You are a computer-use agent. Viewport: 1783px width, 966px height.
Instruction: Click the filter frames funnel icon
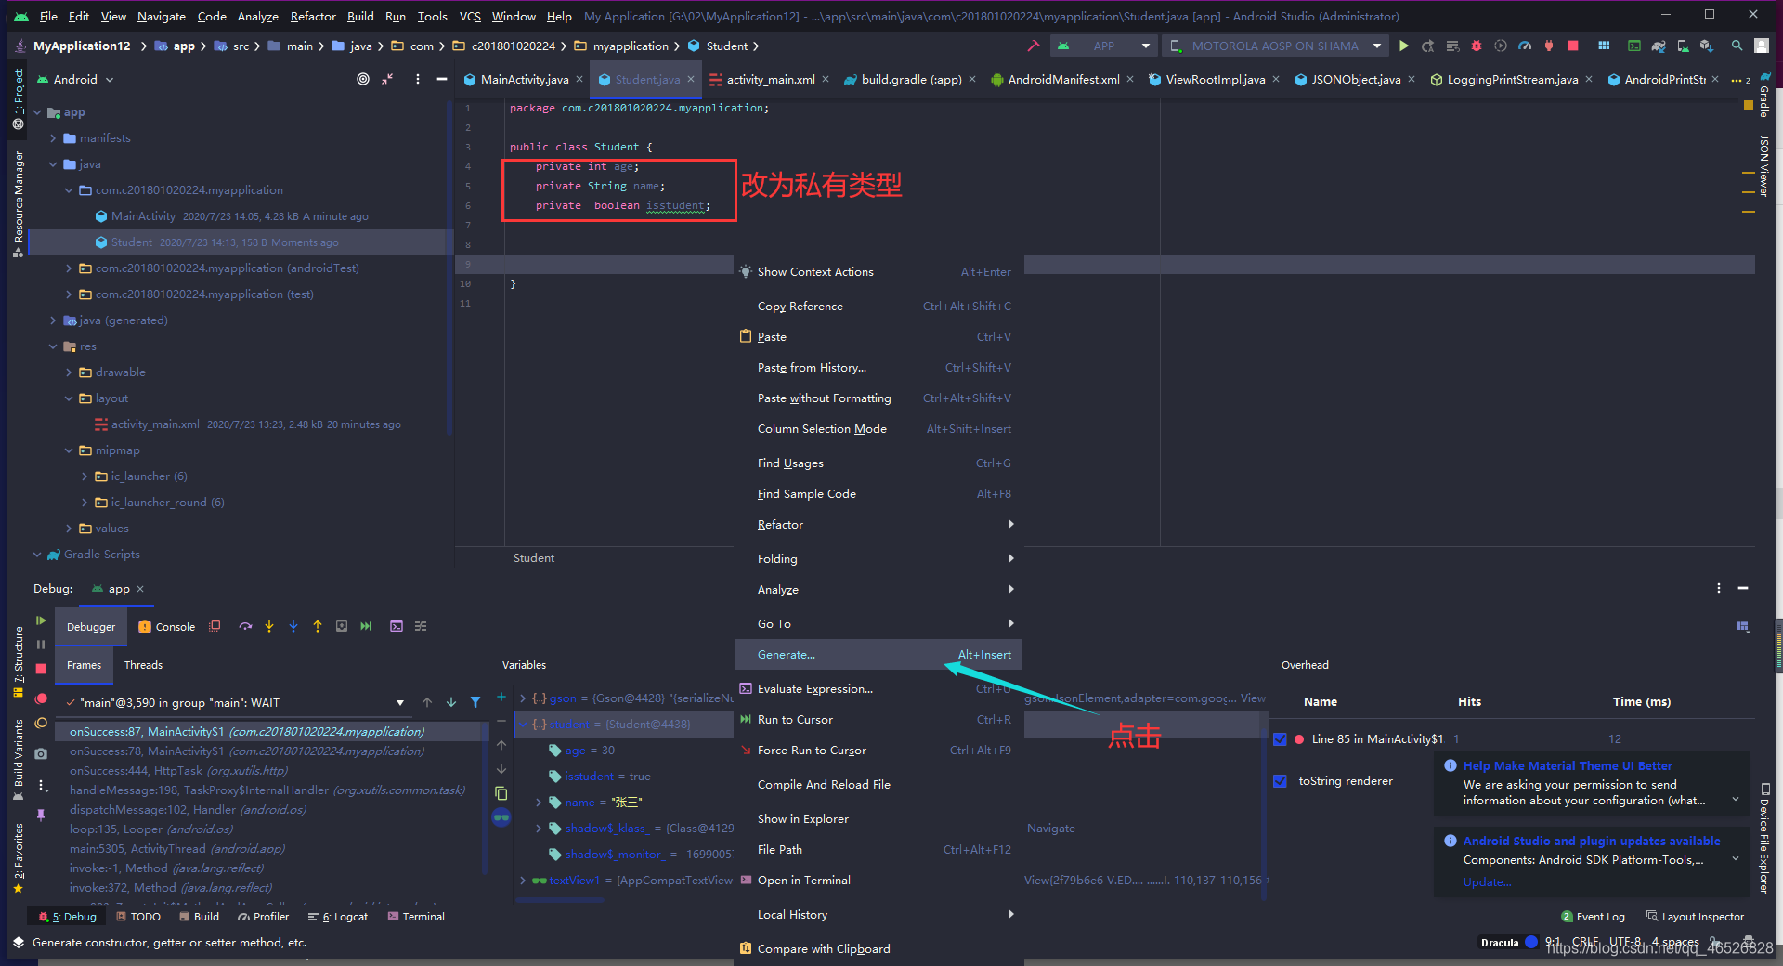[x=475, y=702]
